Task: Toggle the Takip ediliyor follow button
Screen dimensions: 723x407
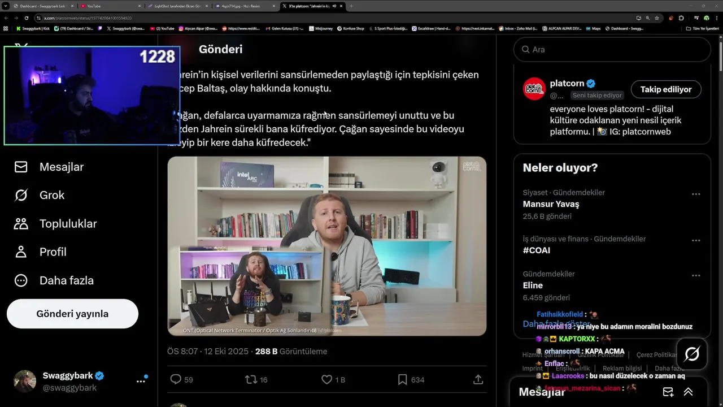Action: point(666,89)
